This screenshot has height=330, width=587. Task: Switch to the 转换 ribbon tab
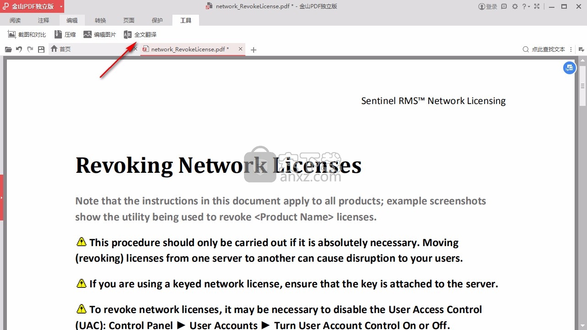point(100,21)
